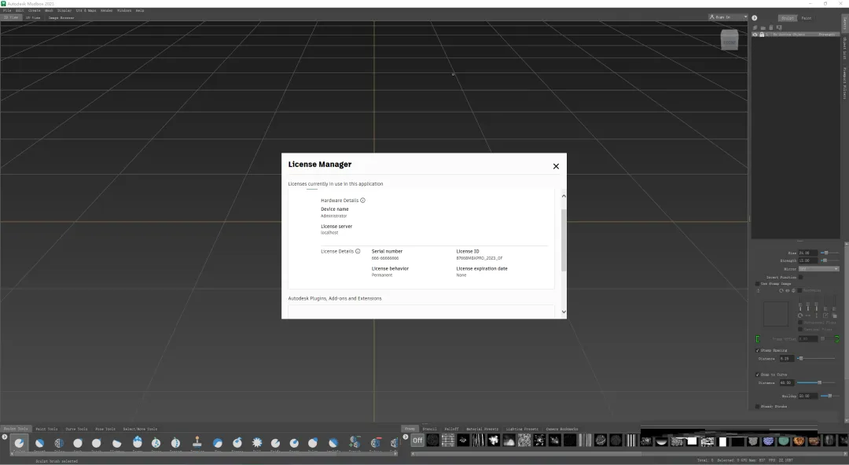Viewport: 849px width, 465px height.
Task: Switch to Paint Tools tab
Action: (46, 429)
